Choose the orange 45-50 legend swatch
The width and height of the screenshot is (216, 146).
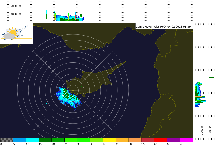tap(122, 140)
